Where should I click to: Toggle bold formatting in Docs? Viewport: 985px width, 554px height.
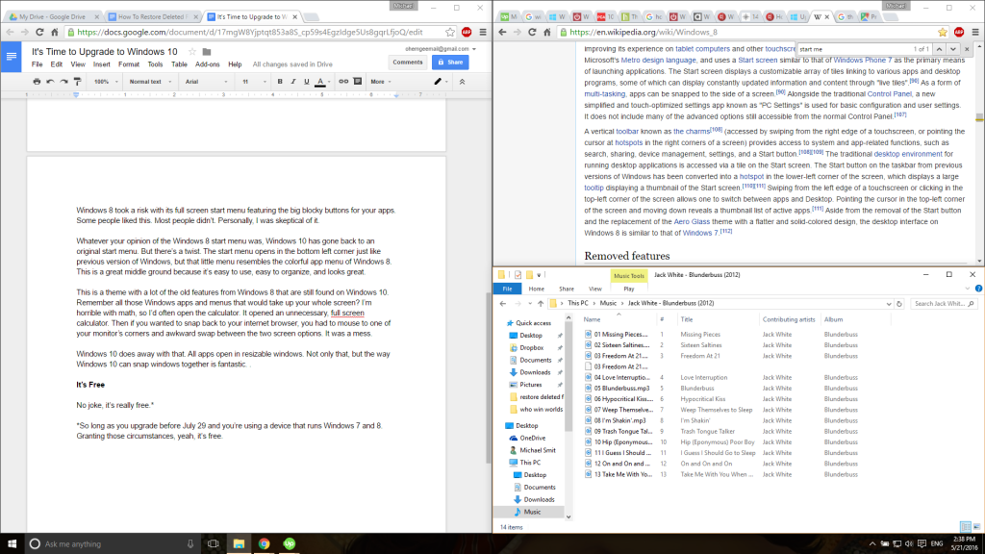280,82
